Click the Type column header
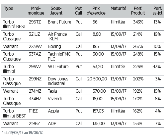 pos(9,8)
